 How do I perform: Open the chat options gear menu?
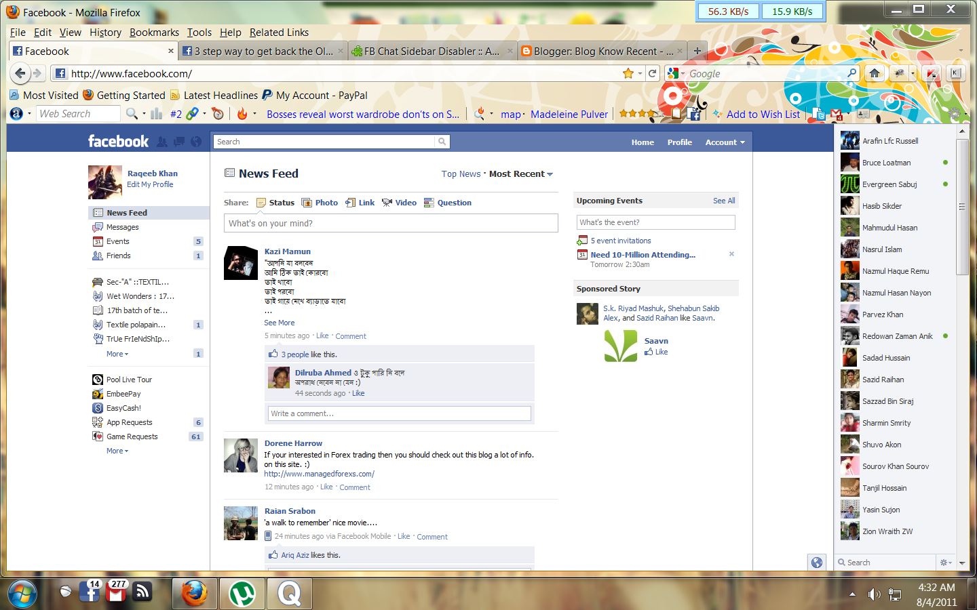[944, 563]
